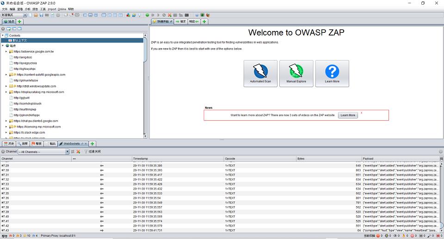Click the Submit and step play icon

click(153, 15)
